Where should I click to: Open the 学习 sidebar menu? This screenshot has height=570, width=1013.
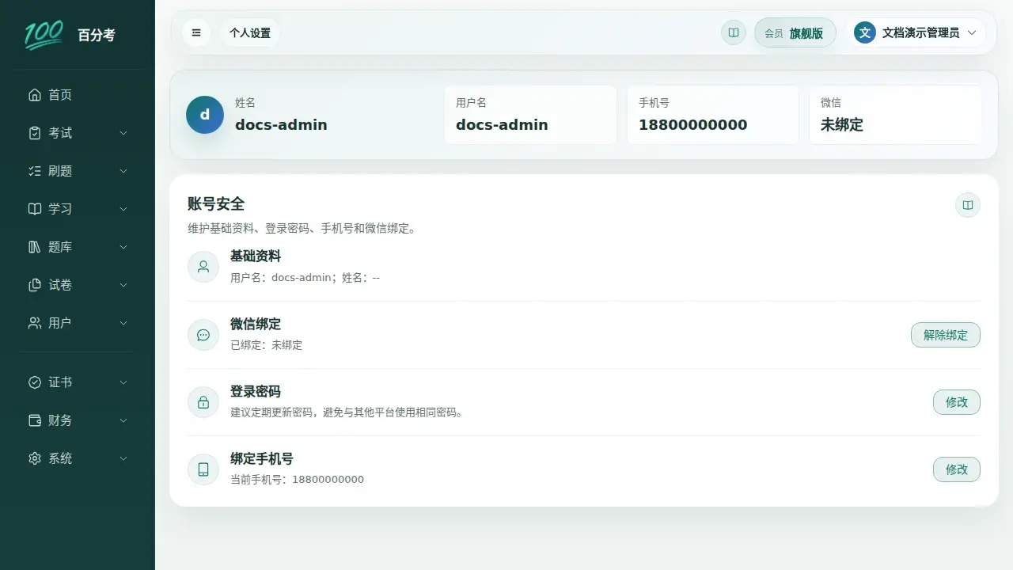click(78, 209)
